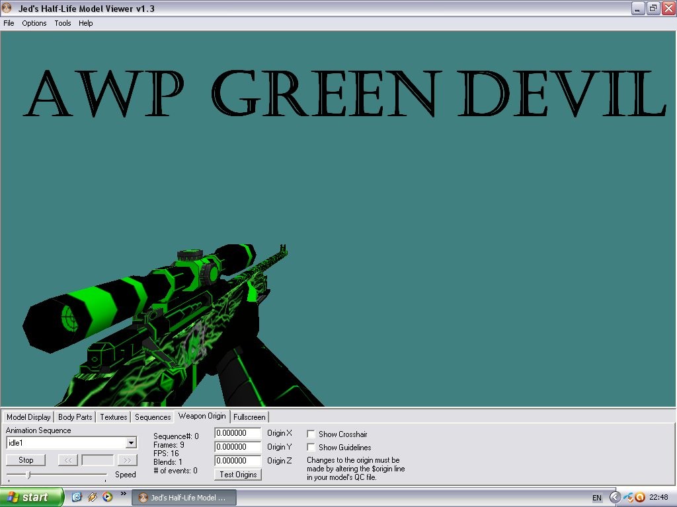Click the model viewer title bar icon

[7, 8]
